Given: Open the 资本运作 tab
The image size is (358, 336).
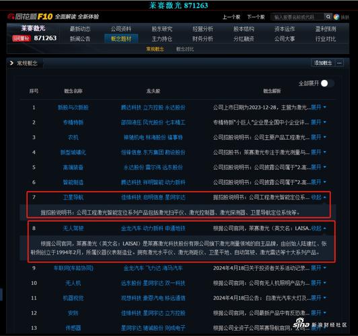Looking at the screenshot, I should point(285,29).
